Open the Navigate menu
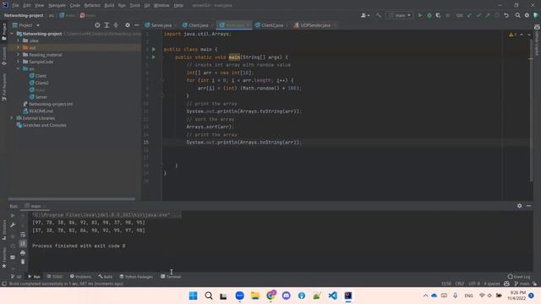Screen dimensions: 541x304 57,6
